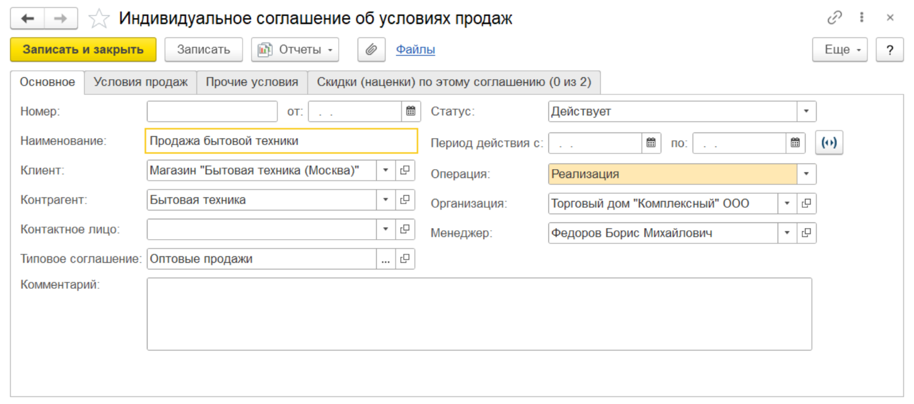Open calendar for period start date
Viewport: 914px width, 404px height.
[651, 143]
